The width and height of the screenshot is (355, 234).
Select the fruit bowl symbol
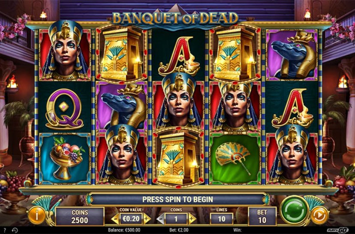(x=65, y=159)
